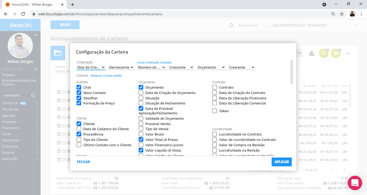Screen dimensions: 367x195
Task: Click the notification bell icon
Action: [231, 25]
